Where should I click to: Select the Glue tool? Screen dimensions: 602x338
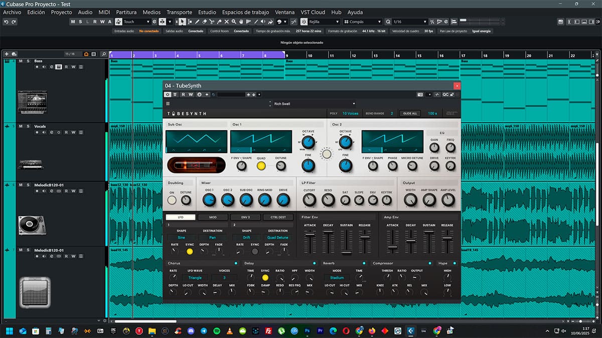coord(219,22)
